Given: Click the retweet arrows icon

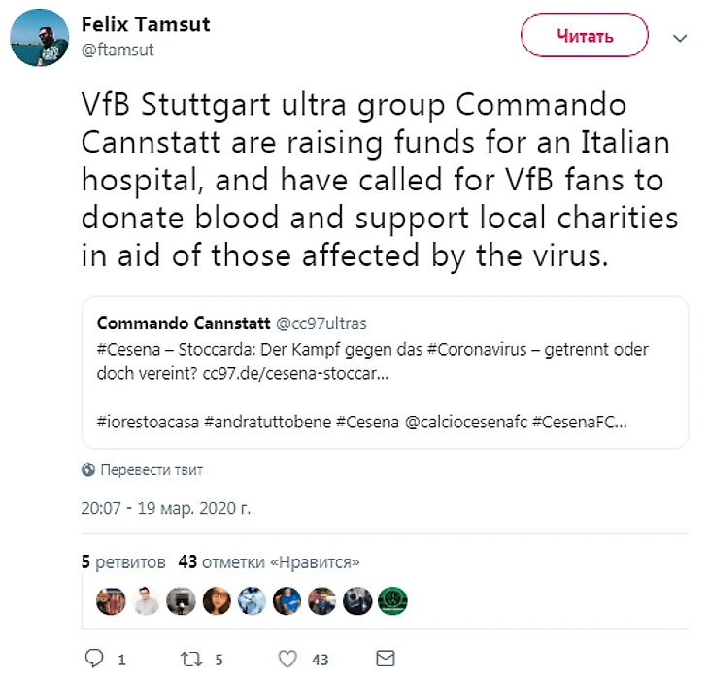Looking at the screenshot, I should [x=191, y=660].
